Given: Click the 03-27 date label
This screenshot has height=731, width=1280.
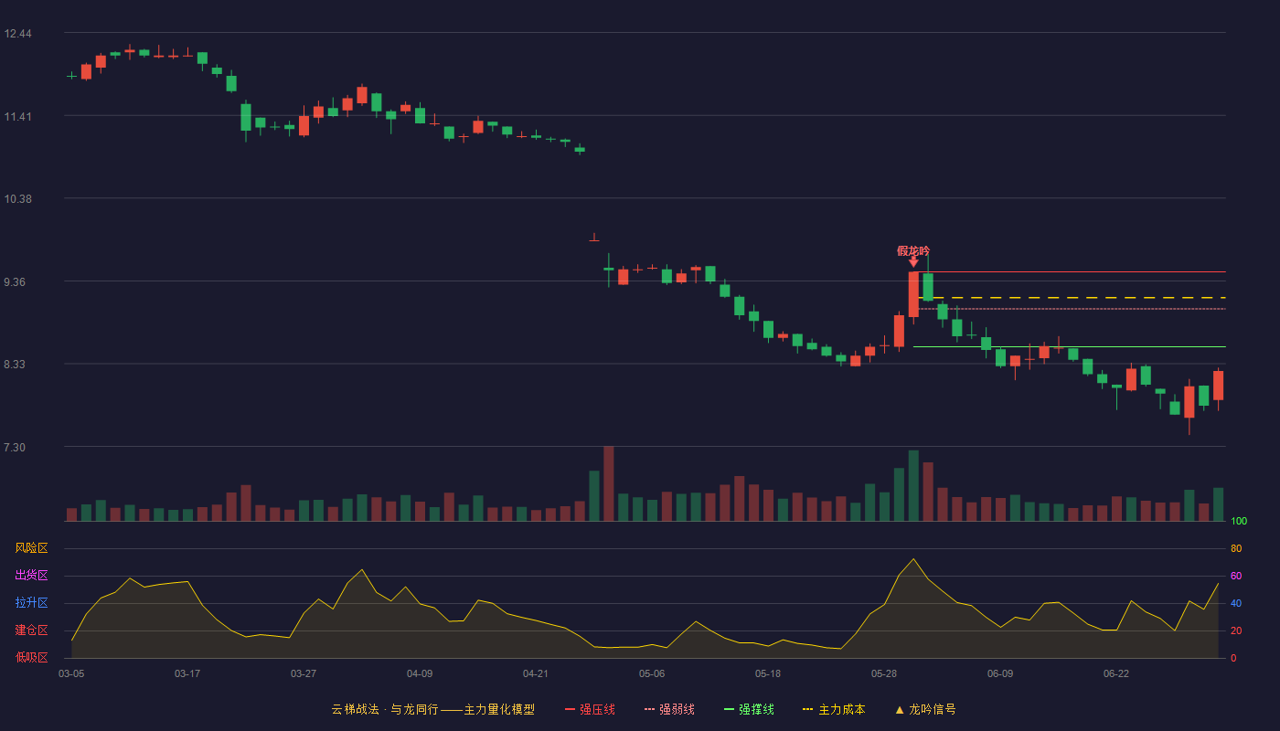Looking at the screenshot, I should tap(304, 673).
